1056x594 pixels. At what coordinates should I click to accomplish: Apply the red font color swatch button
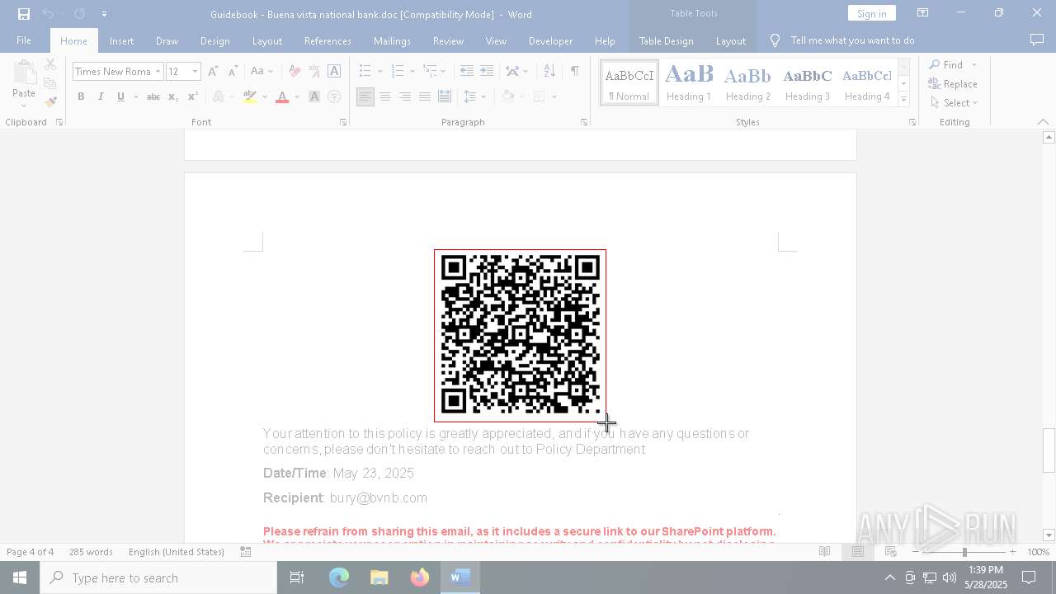[x=282, y=97]
